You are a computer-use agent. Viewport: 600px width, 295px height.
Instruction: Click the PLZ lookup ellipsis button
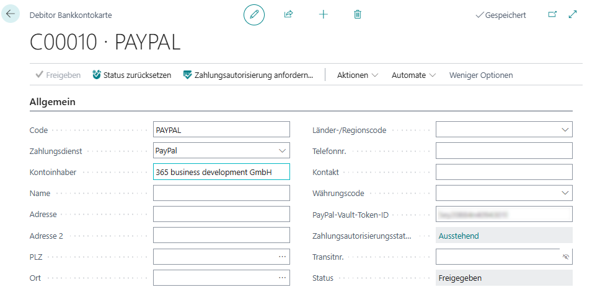(x=282, y=257)
